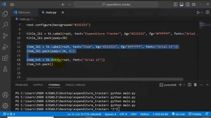Change file encoding UTF-8
Viewport: 211px width, 118px height.
123,114
